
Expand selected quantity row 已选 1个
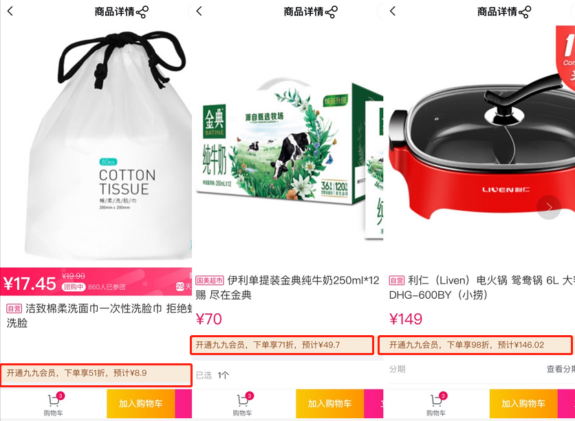pyautogui.click(x=288, y=375)
